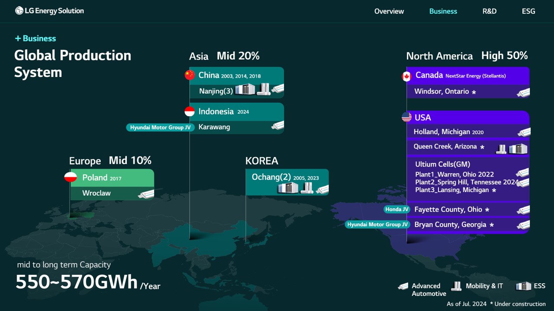Image resolution: width=554 pixels, height=311 pixels.
Task: Click the Poland flag icon
Action: click(x=71, y=177)
